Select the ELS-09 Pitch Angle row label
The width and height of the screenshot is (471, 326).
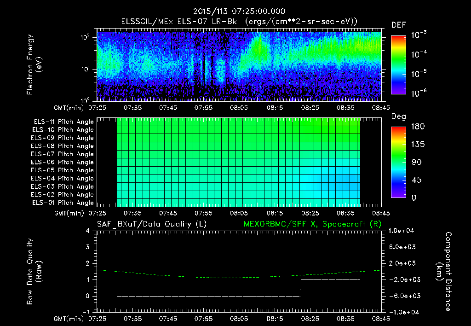click(x=63, y=138)
